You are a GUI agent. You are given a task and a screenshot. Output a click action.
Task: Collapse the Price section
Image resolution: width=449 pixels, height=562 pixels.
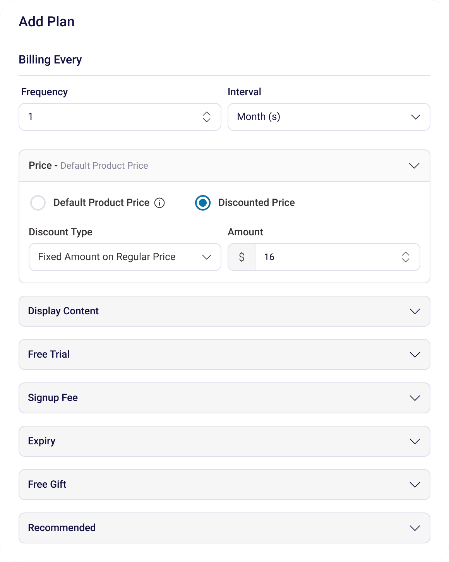pos(414,166)
